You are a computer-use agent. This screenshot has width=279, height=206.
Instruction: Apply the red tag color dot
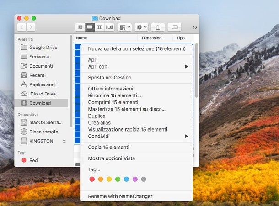[92, 179]
